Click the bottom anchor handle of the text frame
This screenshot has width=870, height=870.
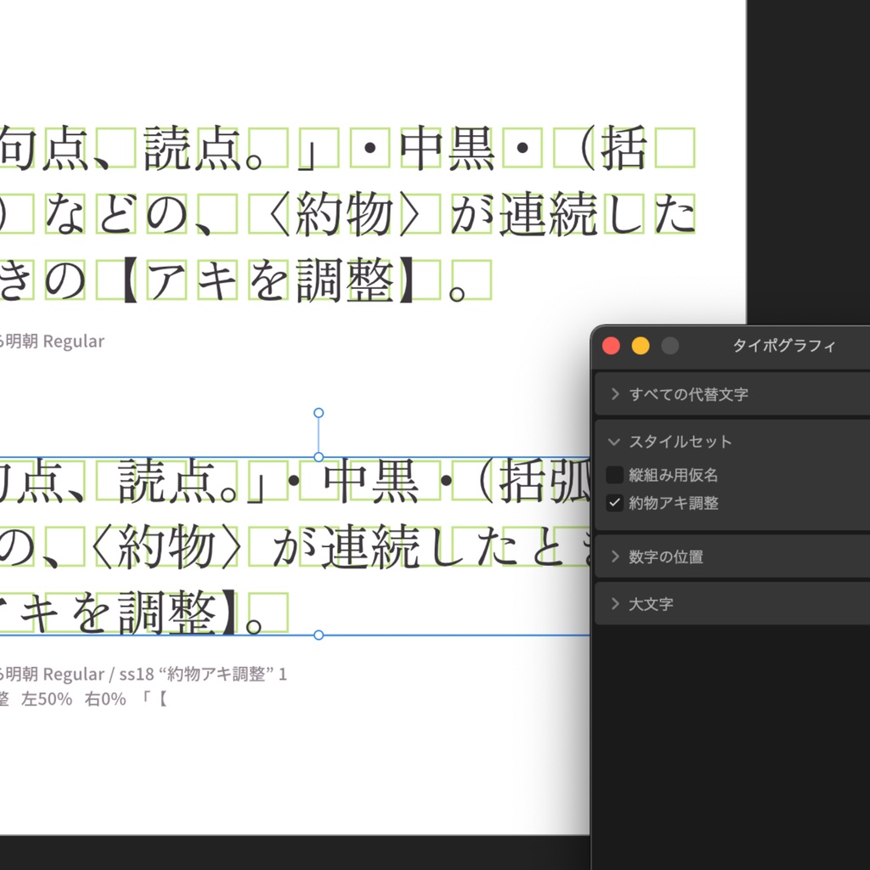tap(319, 635)
